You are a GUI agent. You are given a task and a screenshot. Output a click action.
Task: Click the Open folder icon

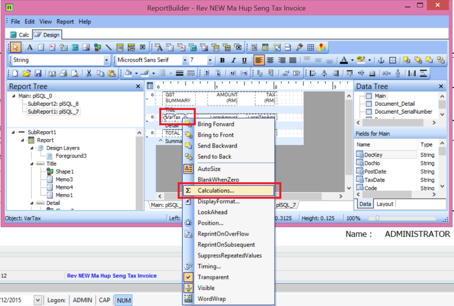(x=26, y=73)
